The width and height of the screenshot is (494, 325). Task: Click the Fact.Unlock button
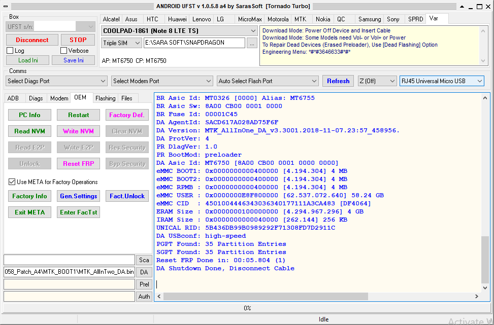point(127,196)
